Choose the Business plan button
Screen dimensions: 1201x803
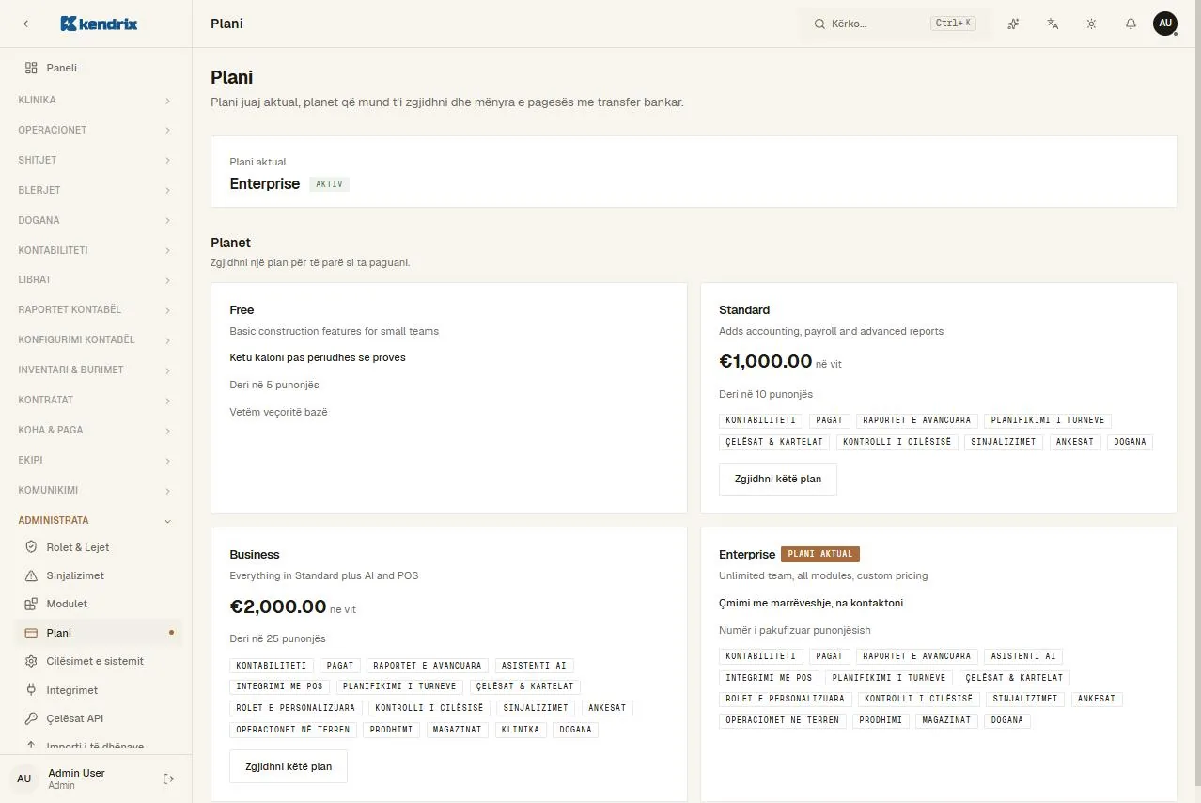[x=289, y=766]
